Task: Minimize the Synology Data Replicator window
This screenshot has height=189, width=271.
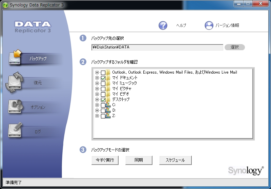Action: [239, 3]
